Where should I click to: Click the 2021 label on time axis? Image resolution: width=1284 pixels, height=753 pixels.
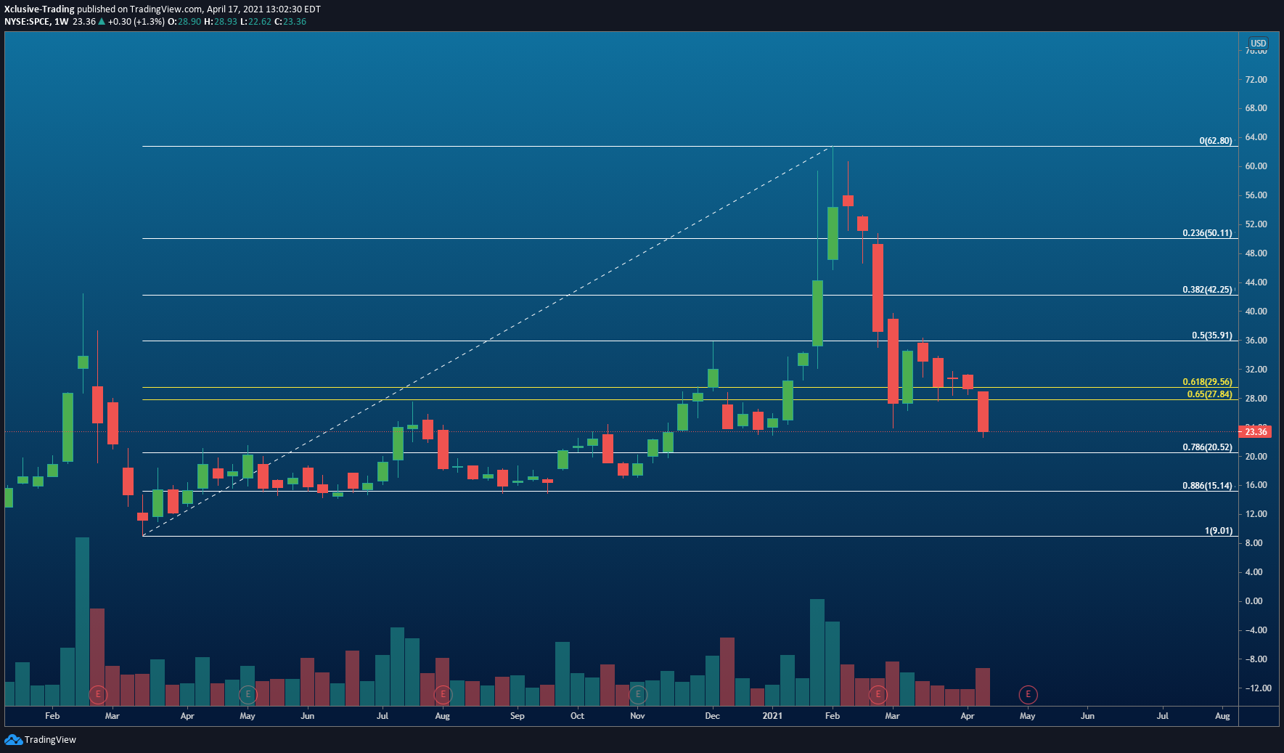(x=772, y=716)
